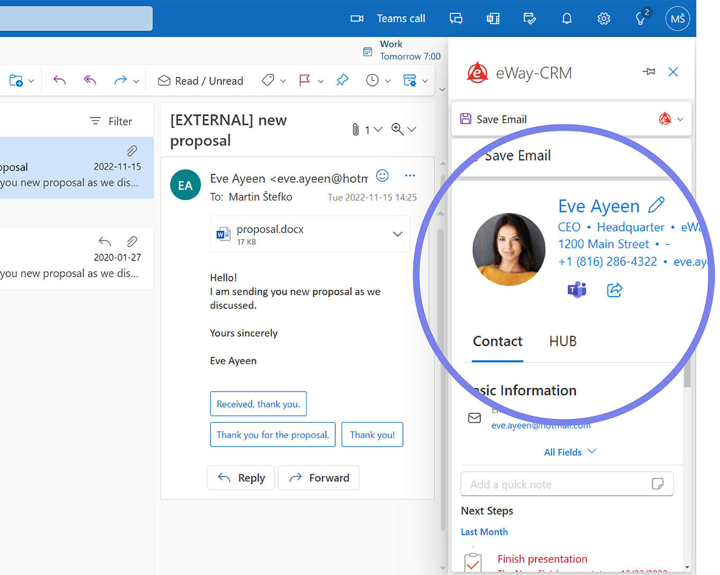
Task: Expand the Flag options dropdown
Action: point(321,81)
